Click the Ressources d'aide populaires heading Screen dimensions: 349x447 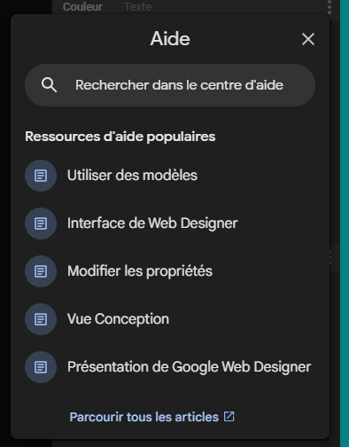click(120, 137)
